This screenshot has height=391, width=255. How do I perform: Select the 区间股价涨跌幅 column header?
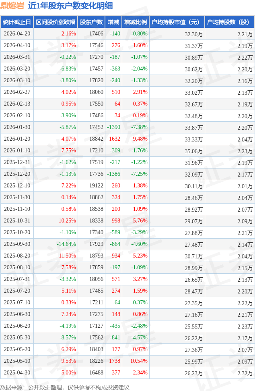[55, 22]
